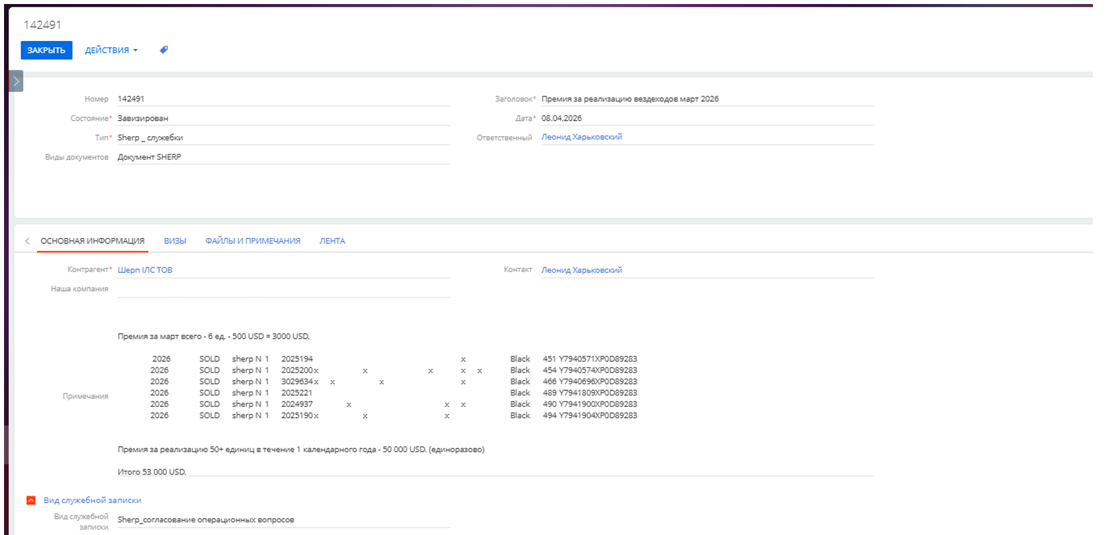Click the serial number Y7940574XP0D89283
Viewport: 1111px width, 535px height.
(x=598, y=371)
